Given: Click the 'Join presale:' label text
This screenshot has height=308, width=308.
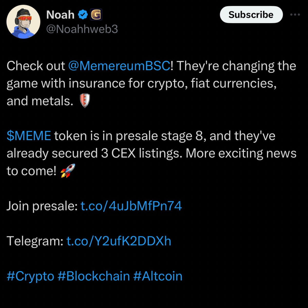Looking at the screenshot, I should [x=42, y=206].
